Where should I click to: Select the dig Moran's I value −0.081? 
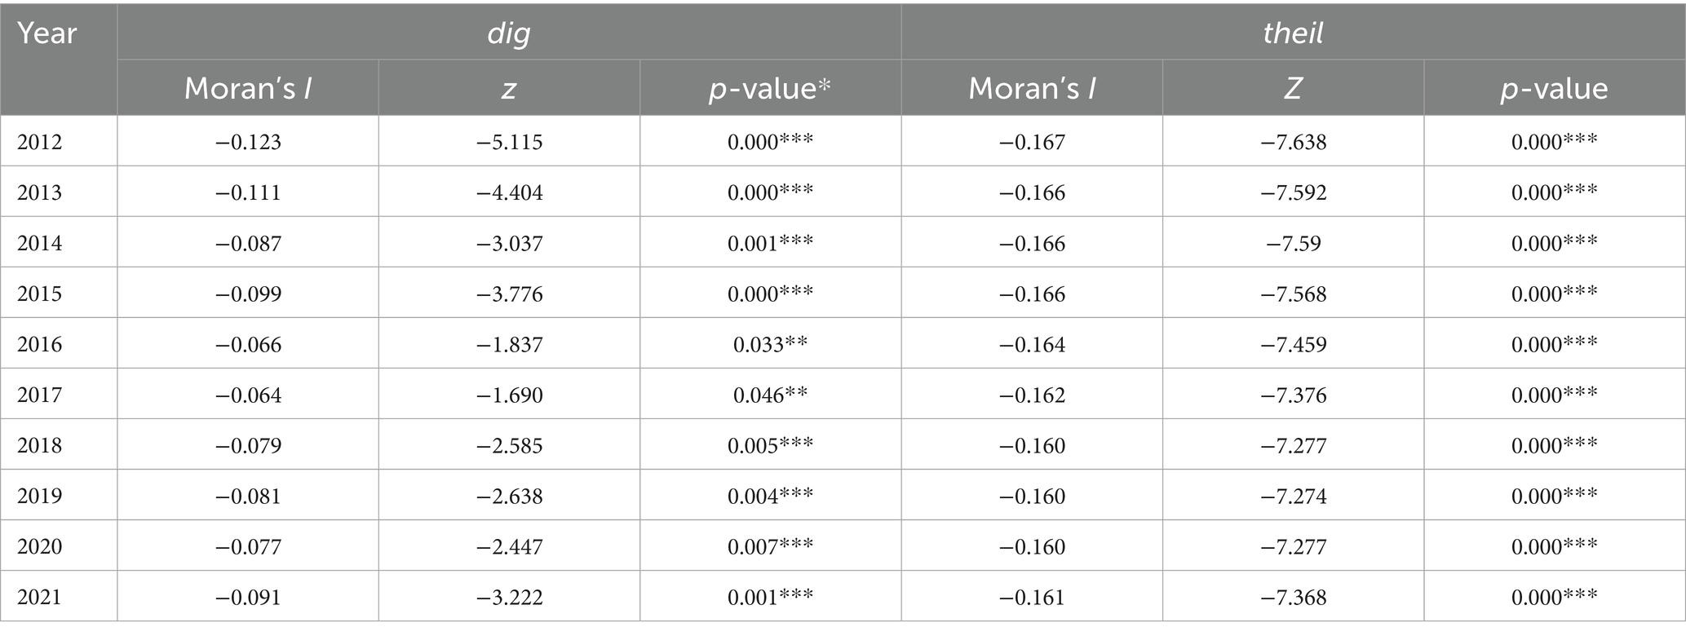(248, 496)
